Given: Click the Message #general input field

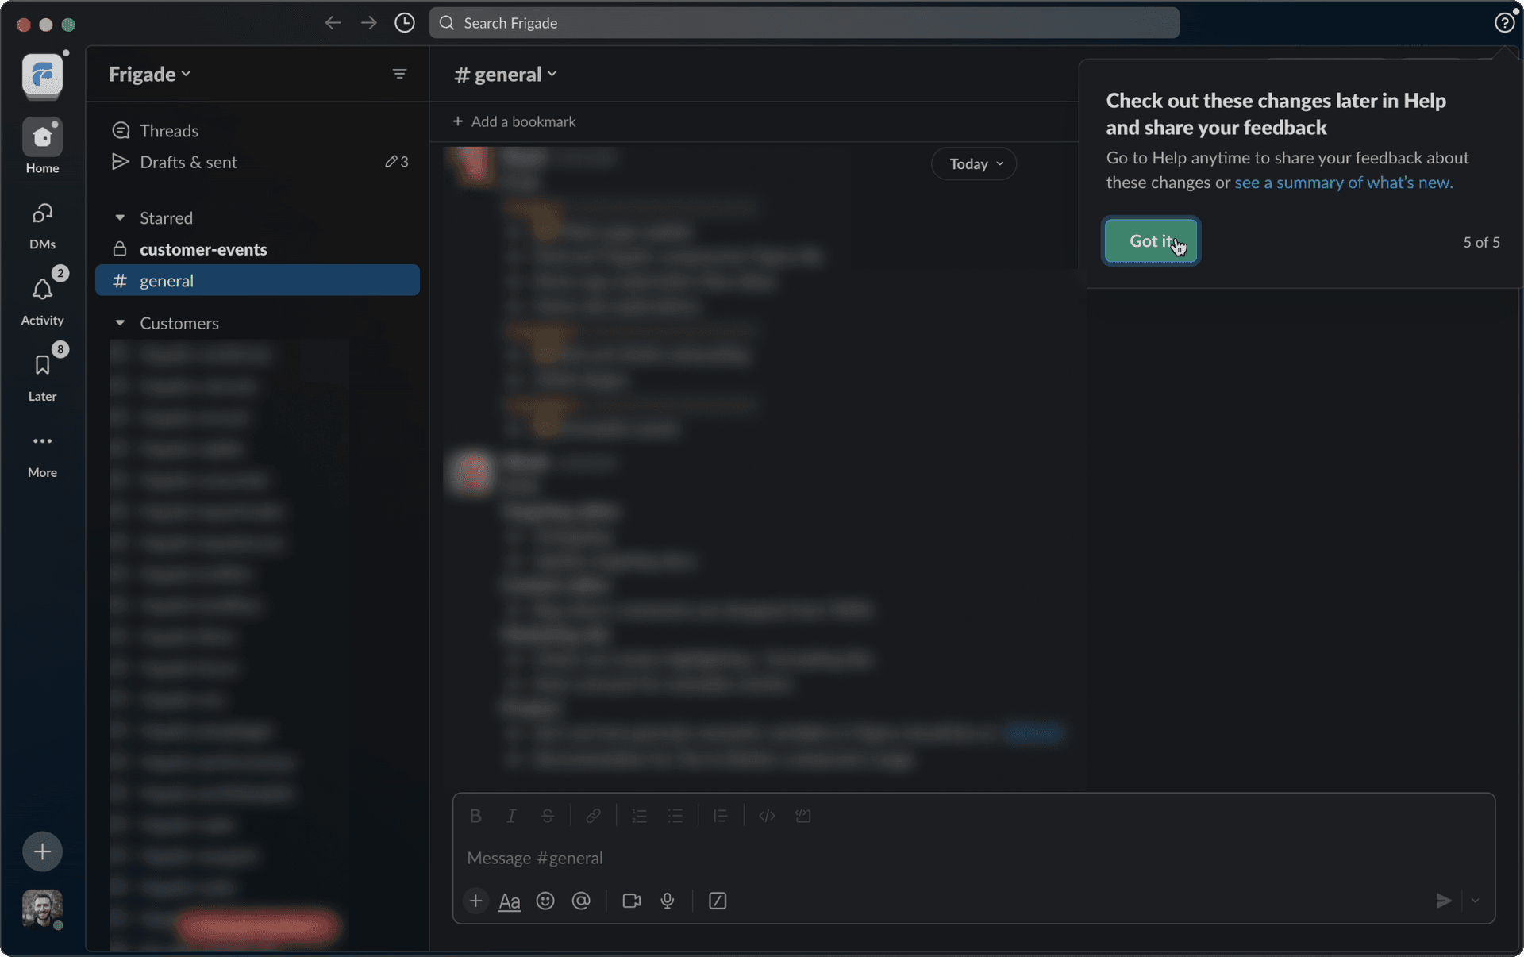Looking at the screenshot, I should pos(974,859).
